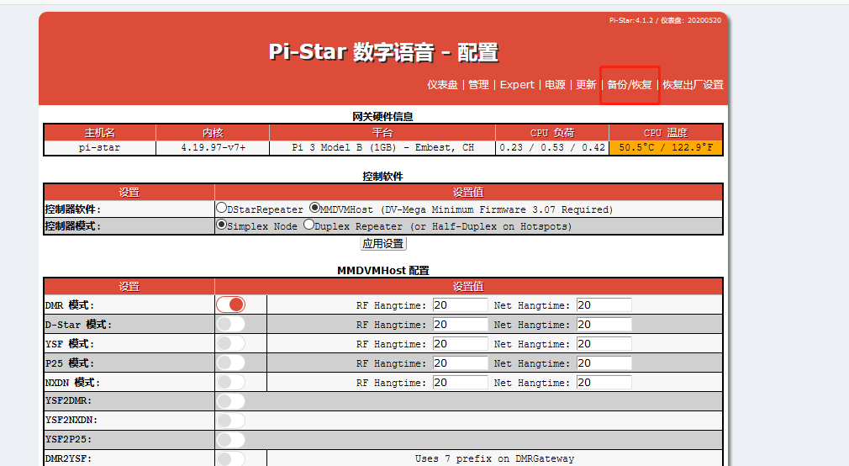Click the Pi-Star:4.1.2 version text

[630, 20]
